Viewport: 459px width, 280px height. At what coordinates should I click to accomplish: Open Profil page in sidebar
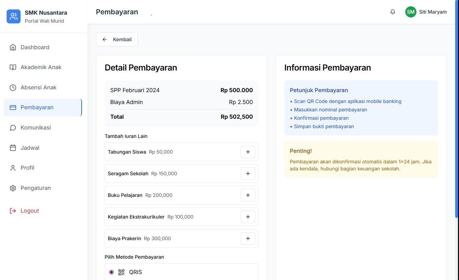(27, 168)
